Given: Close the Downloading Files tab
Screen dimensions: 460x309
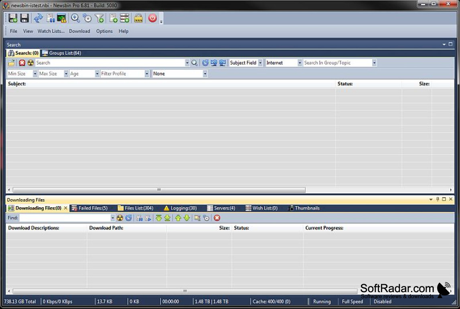Looking at the screenshot, I should click(65, 208).
